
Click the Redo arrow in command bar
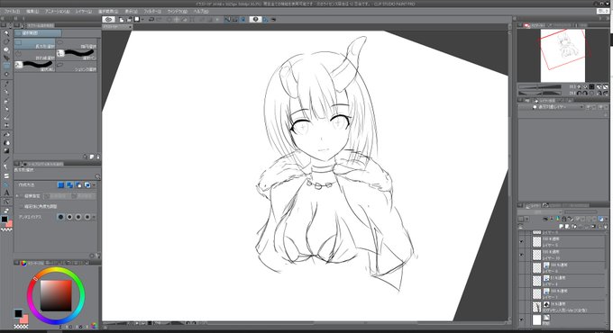(x=160, y=19)
